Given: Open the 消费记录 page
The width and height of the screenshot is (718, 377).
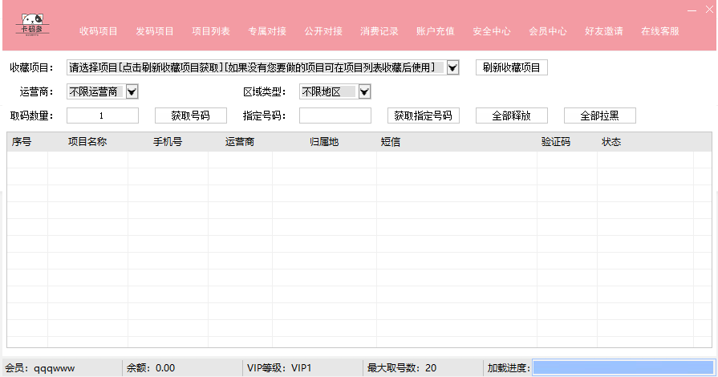Looking at the screenshot, I should (x=379, y=31).
